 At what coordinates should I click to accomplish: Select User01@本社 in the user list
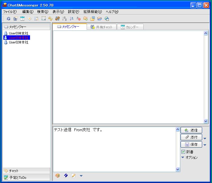point(17,38)
